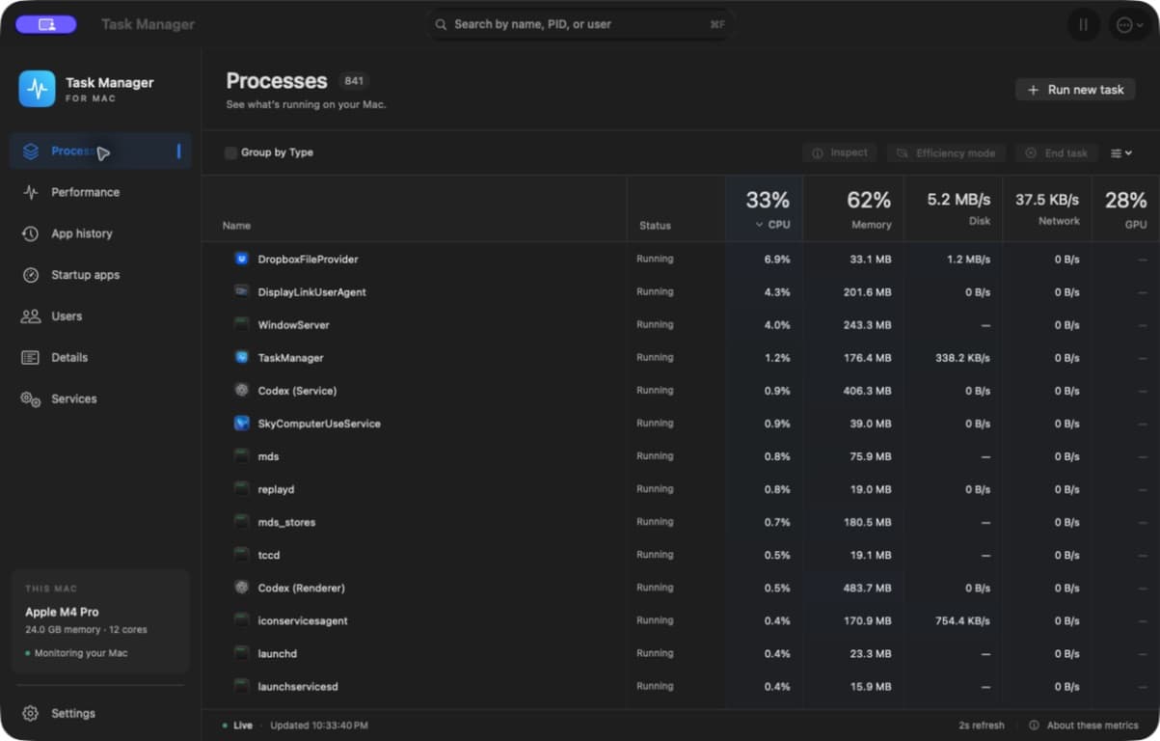Sort by CPU column chevron

tap(759, 225)
